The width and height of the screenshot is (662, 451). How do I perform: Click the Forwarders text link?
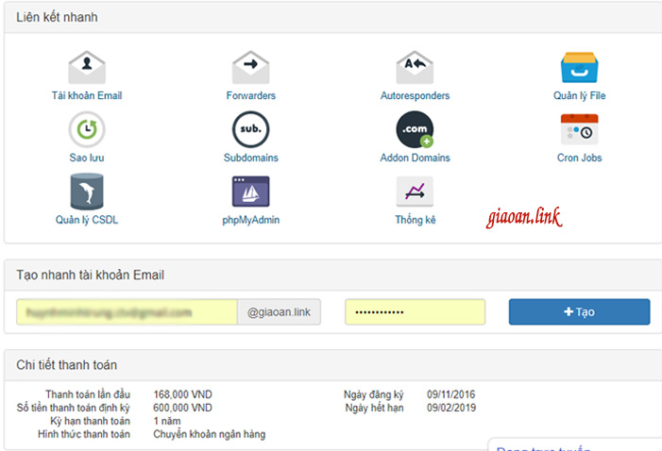(250, 95)
